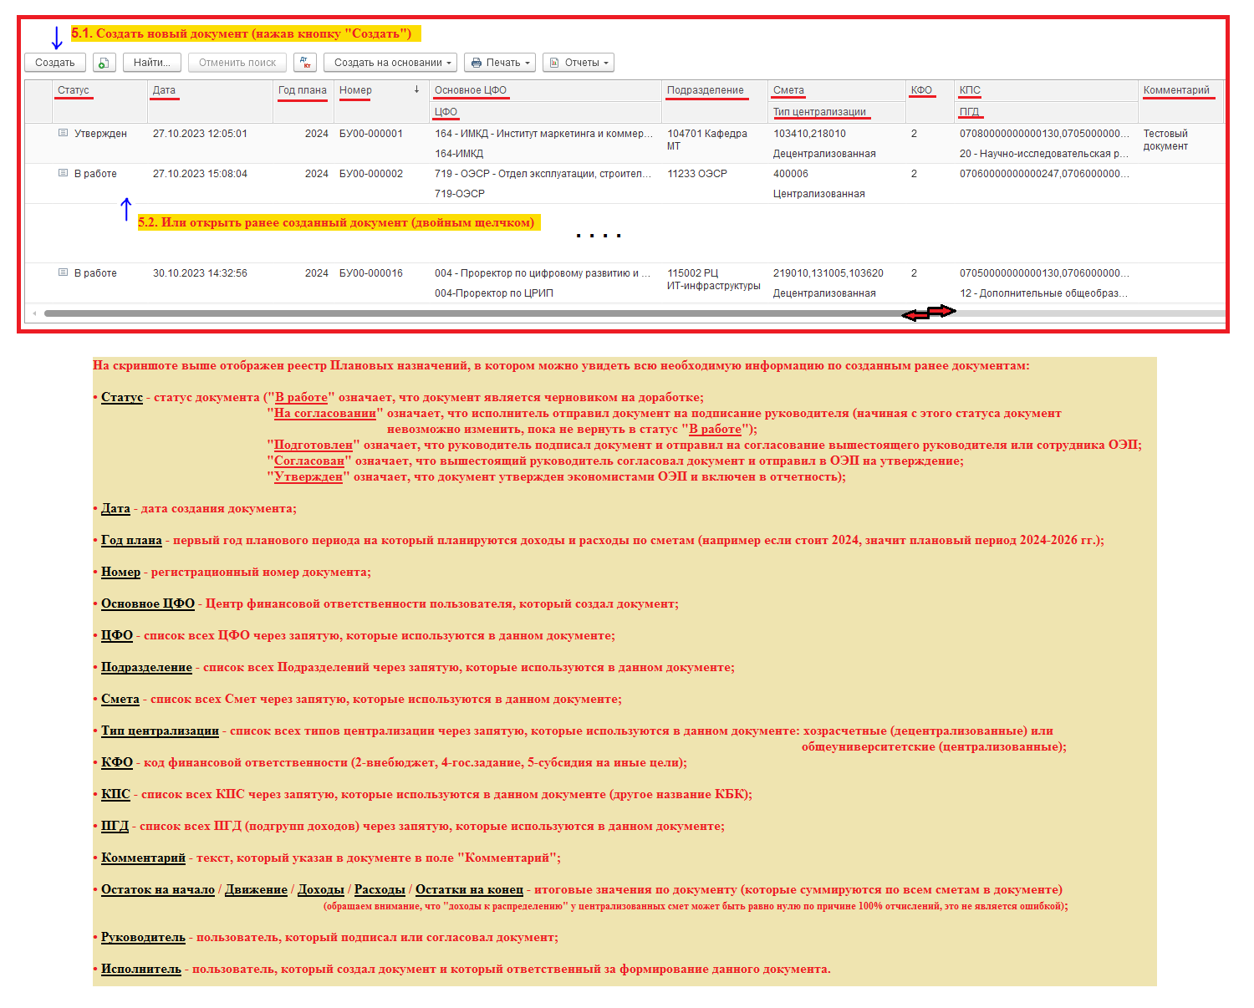Click document icon of row БУ00-000016
The height and width of the screenshot is (1008, 1254).
tap(63, 272)
